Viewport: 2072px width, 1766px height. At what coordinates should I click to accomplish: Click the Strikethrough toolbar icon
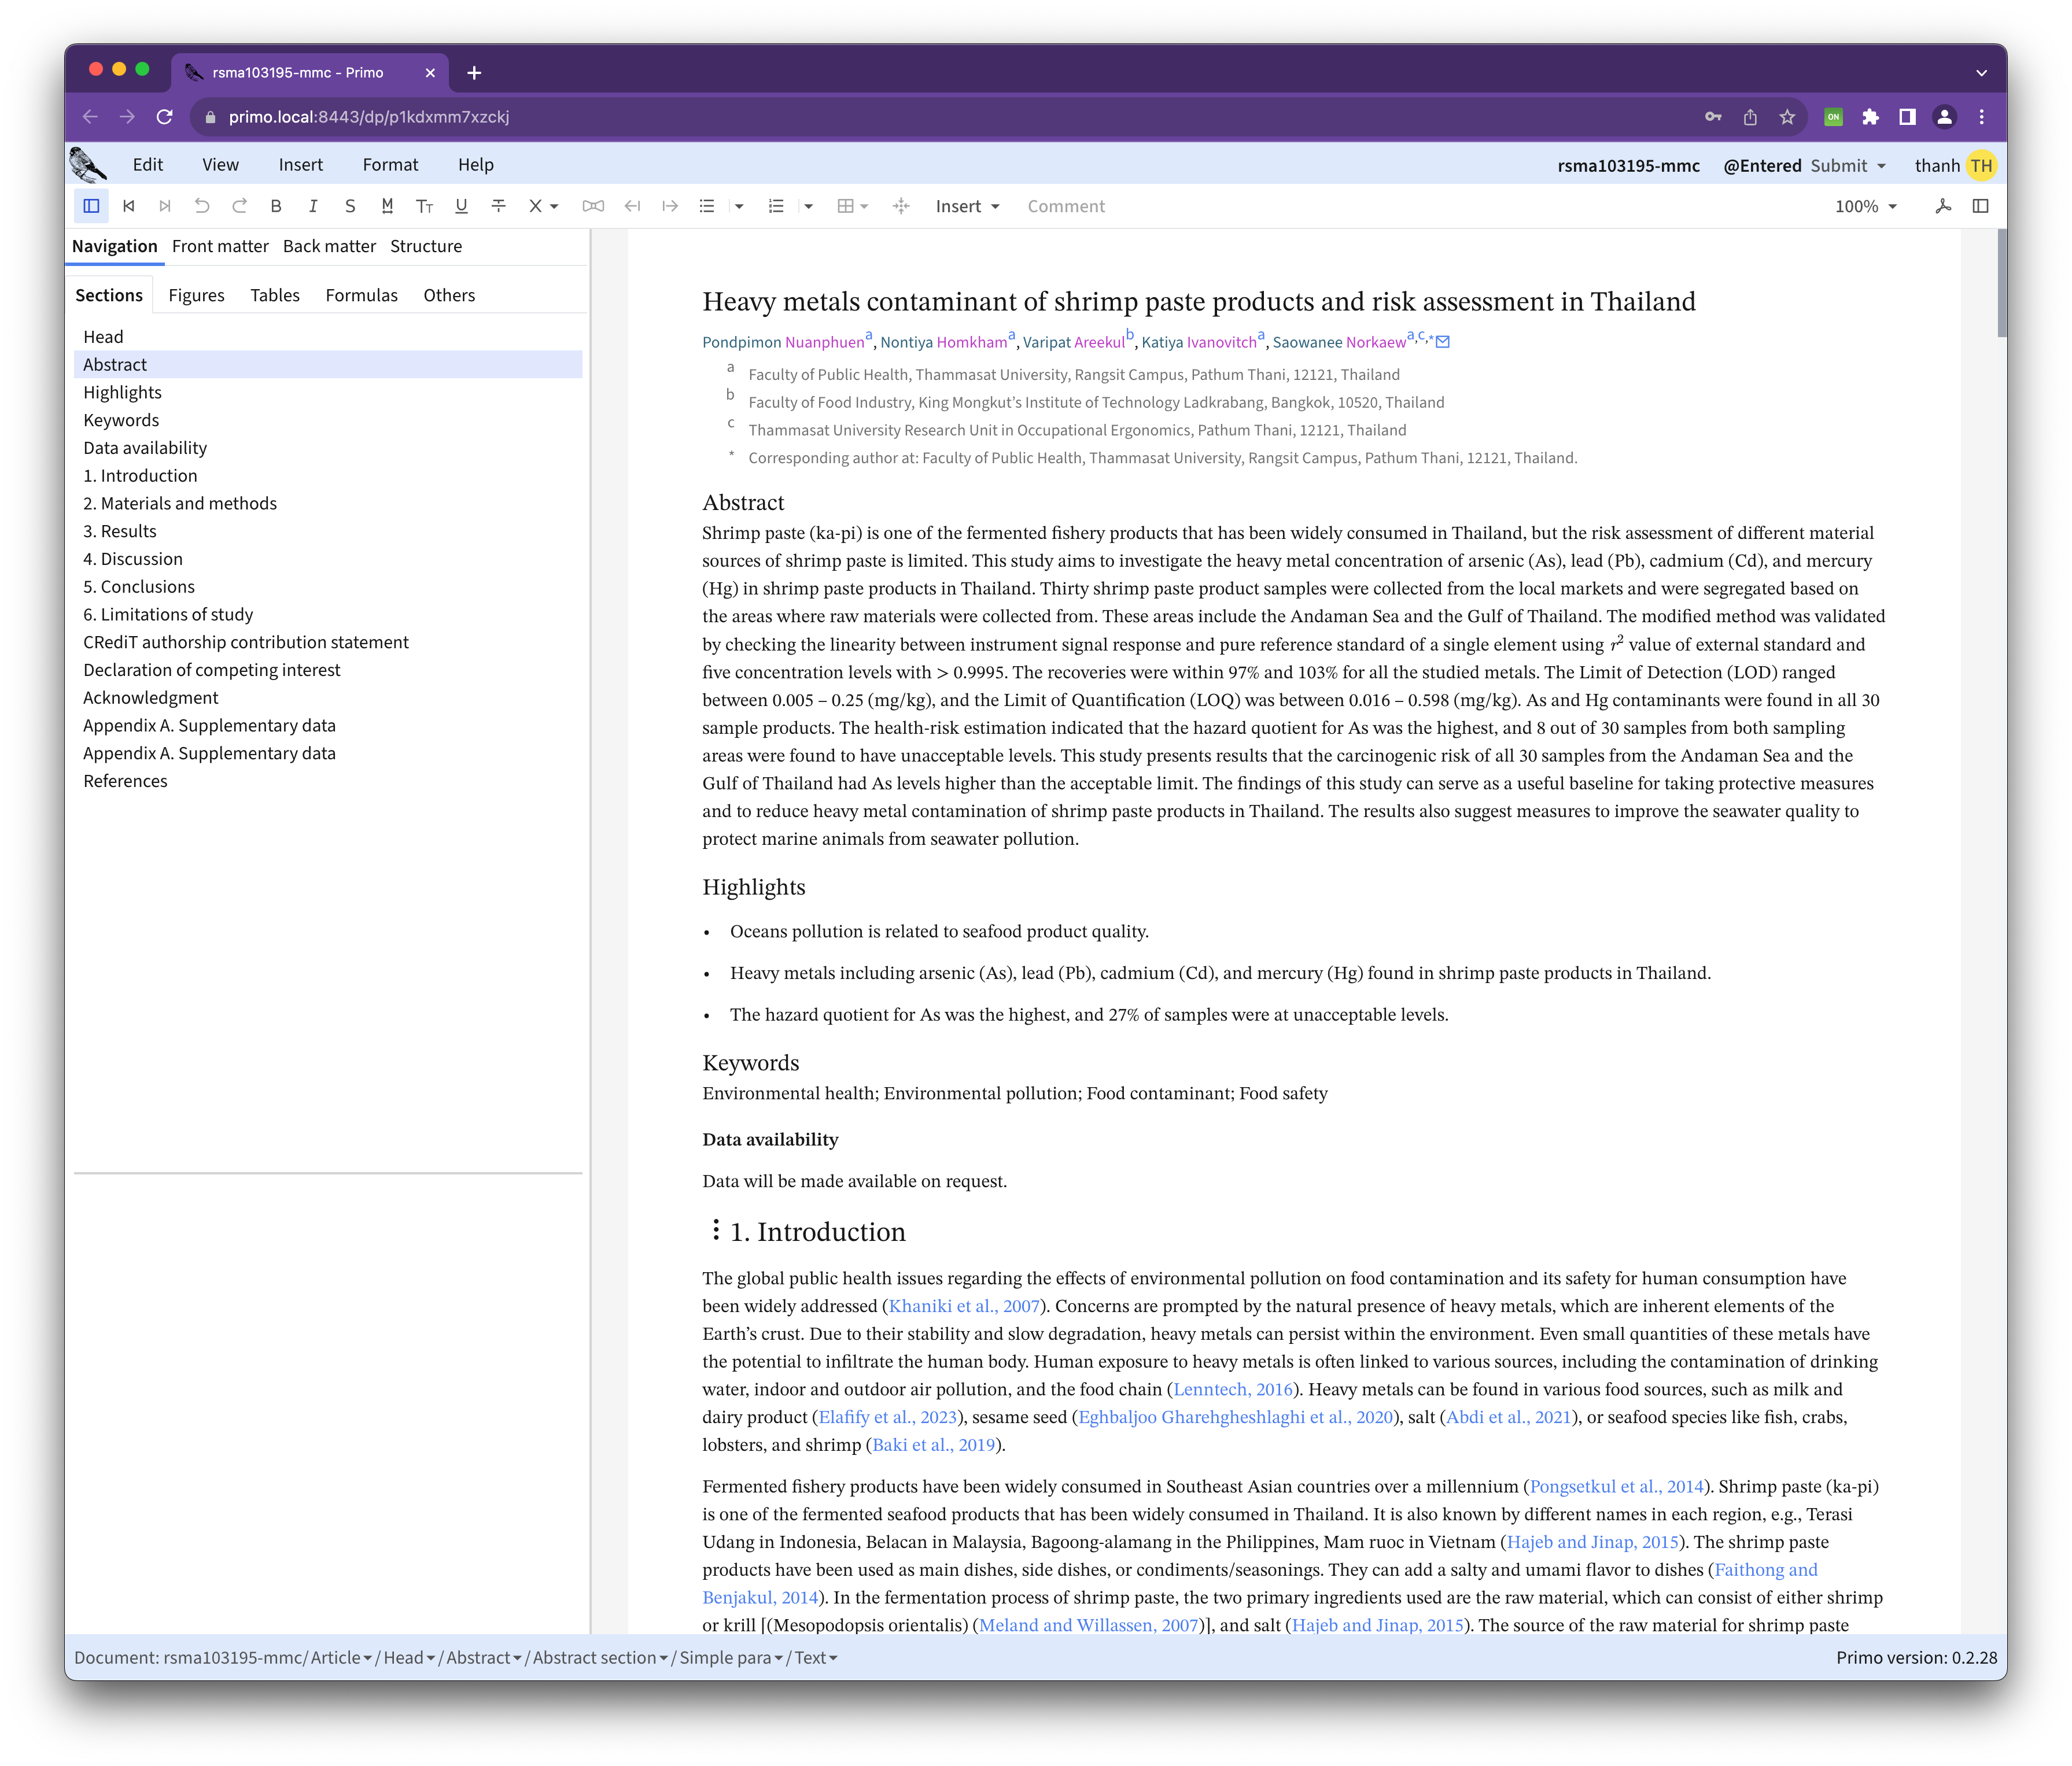(498, 206)
